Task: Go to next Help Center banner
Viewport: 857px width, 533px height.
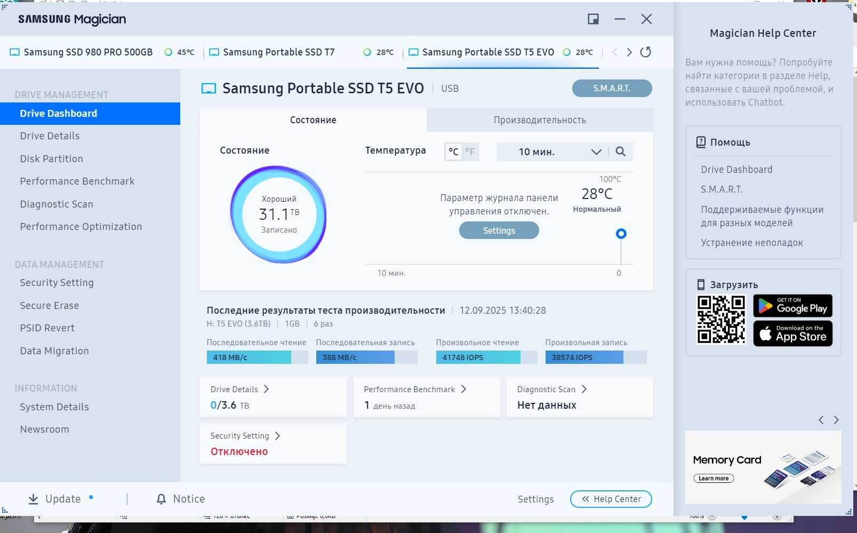Action: [836, 420]
